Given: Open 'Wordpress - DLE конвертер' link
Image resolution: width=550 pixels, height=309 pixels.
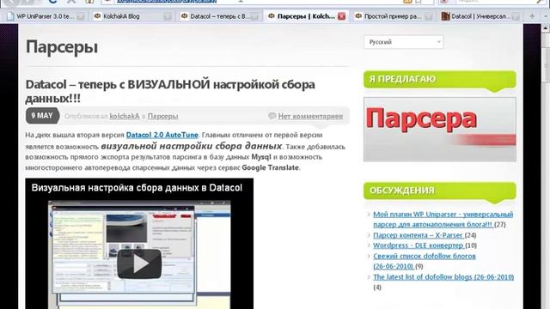Looking at the screenshot, I should [x=419, y=245].
